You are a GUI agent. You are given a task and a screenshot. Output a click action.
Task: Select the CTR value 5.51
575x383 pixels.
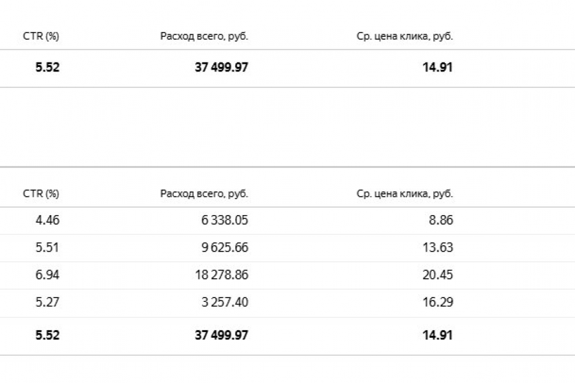coord(47,248)
